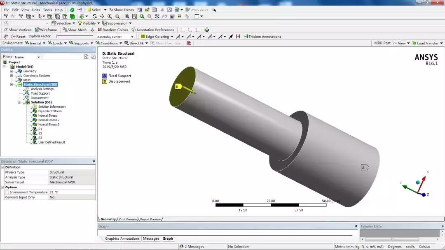Screen dimensions: 445x250
Task: Toggle Random Colors
Action: (x=112, y=30)
